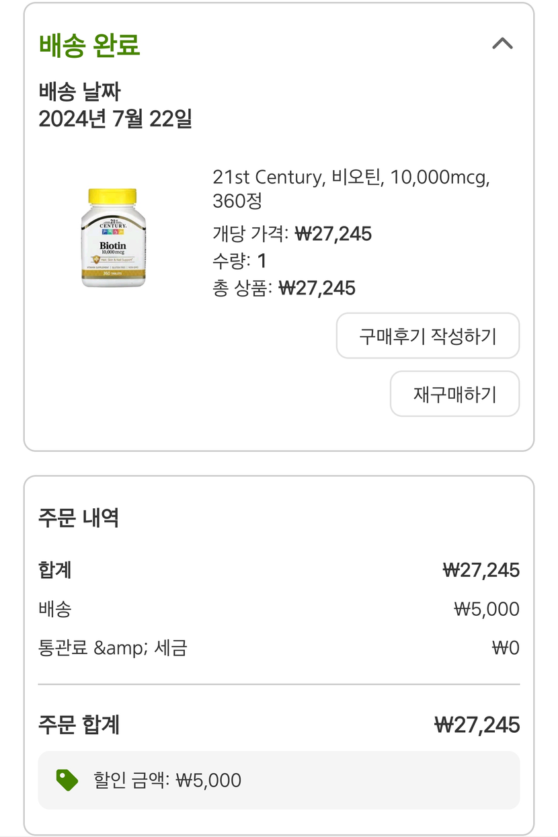Select the 합계 subtotal label
The image size is (558, 837).
(x=55, y=570)
